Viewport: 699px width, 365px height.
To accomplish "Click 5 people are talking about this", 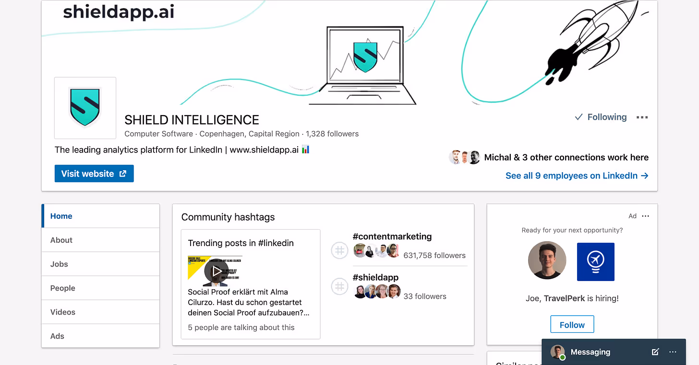I will [x=241, y=327].
